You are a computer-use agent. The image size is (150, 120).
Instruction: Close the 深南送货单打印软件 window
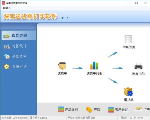click(145, 3)
